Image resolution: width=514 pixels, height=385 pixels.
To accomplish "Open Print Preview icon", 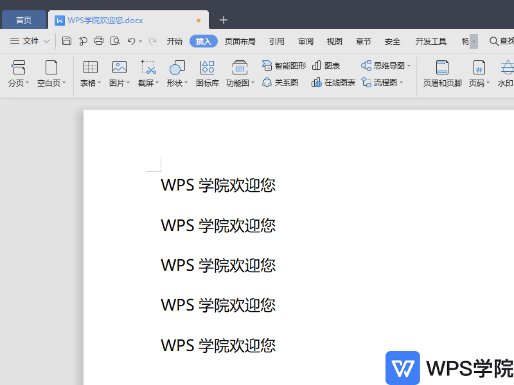I will tap(115, 41).
